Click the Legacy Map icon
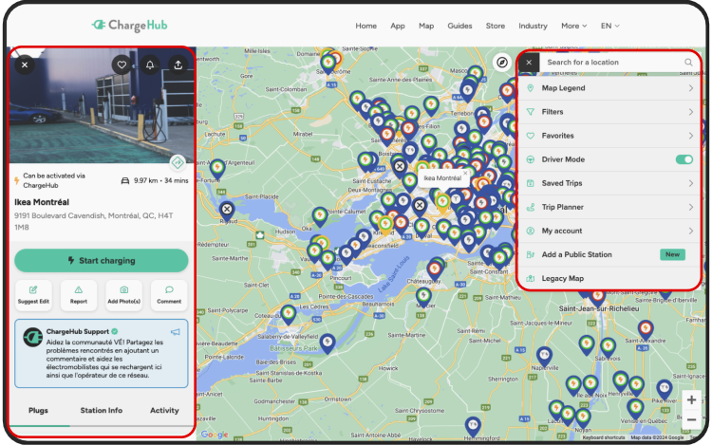The width and height of the screenshot is (712, 445). 530,279
